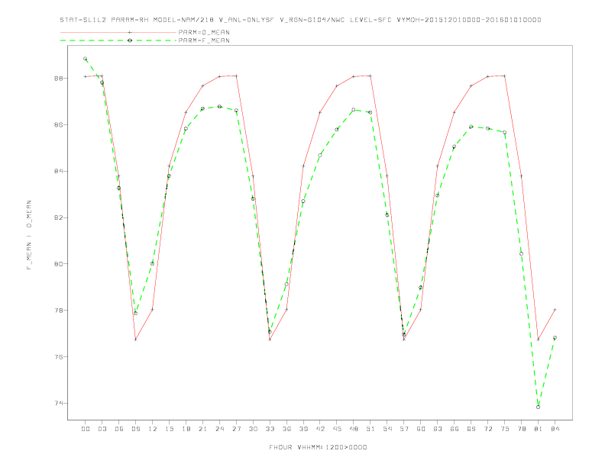Click y-axis tick label 88

(x=59, y=79)
